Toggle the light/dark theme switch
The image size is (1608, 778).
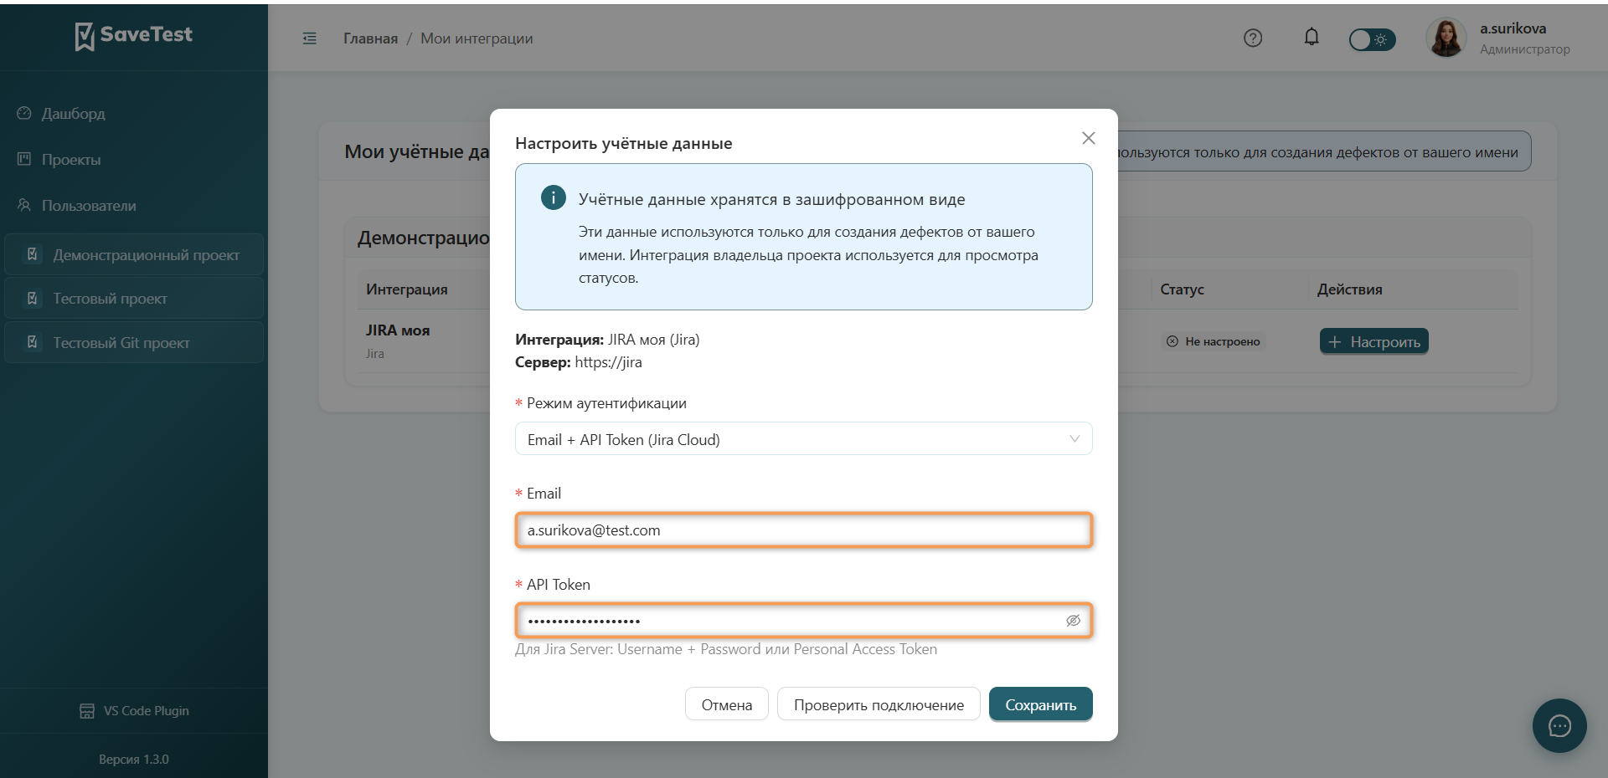1372,39
